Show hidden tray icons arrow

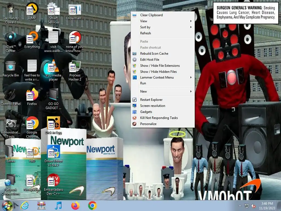(x=240, y=206)
